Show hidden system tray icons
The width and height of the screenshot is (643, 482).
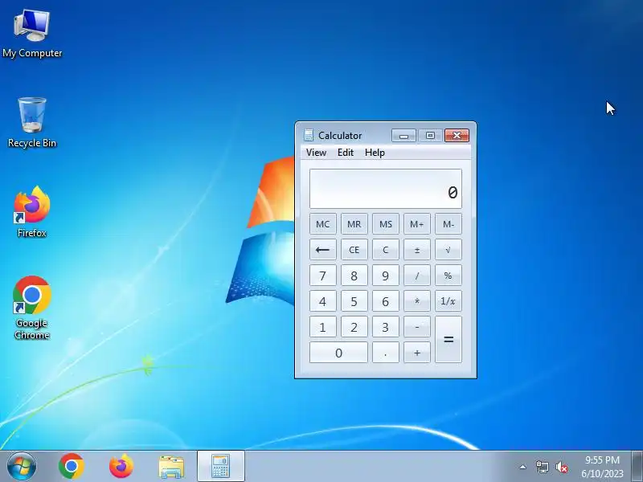coord(523,467)
